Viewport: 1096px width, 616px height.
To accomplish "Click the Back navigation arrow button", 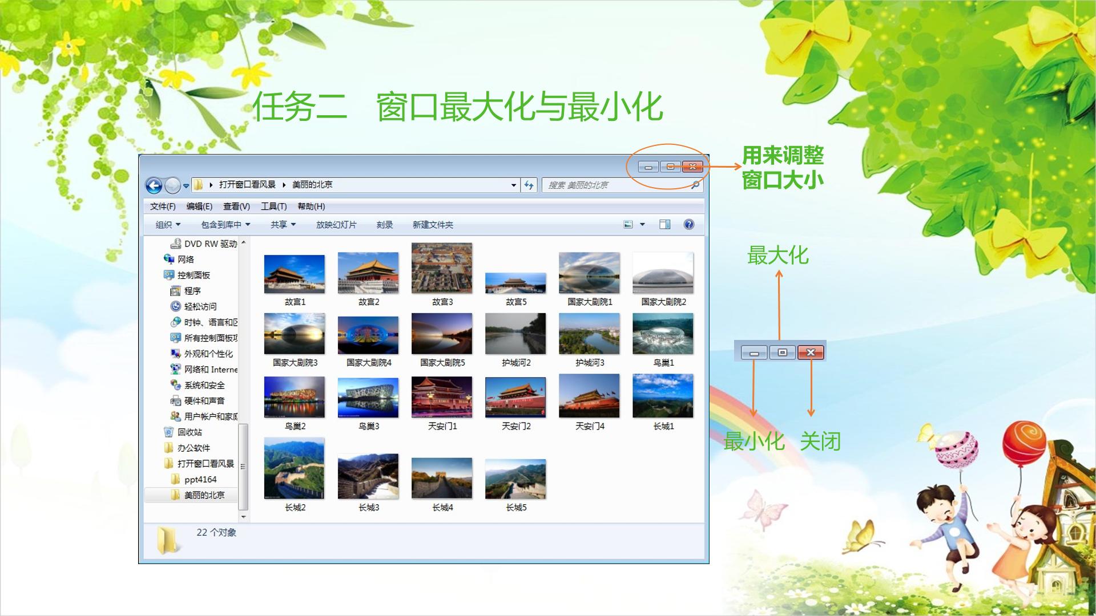I will point(154,185).
